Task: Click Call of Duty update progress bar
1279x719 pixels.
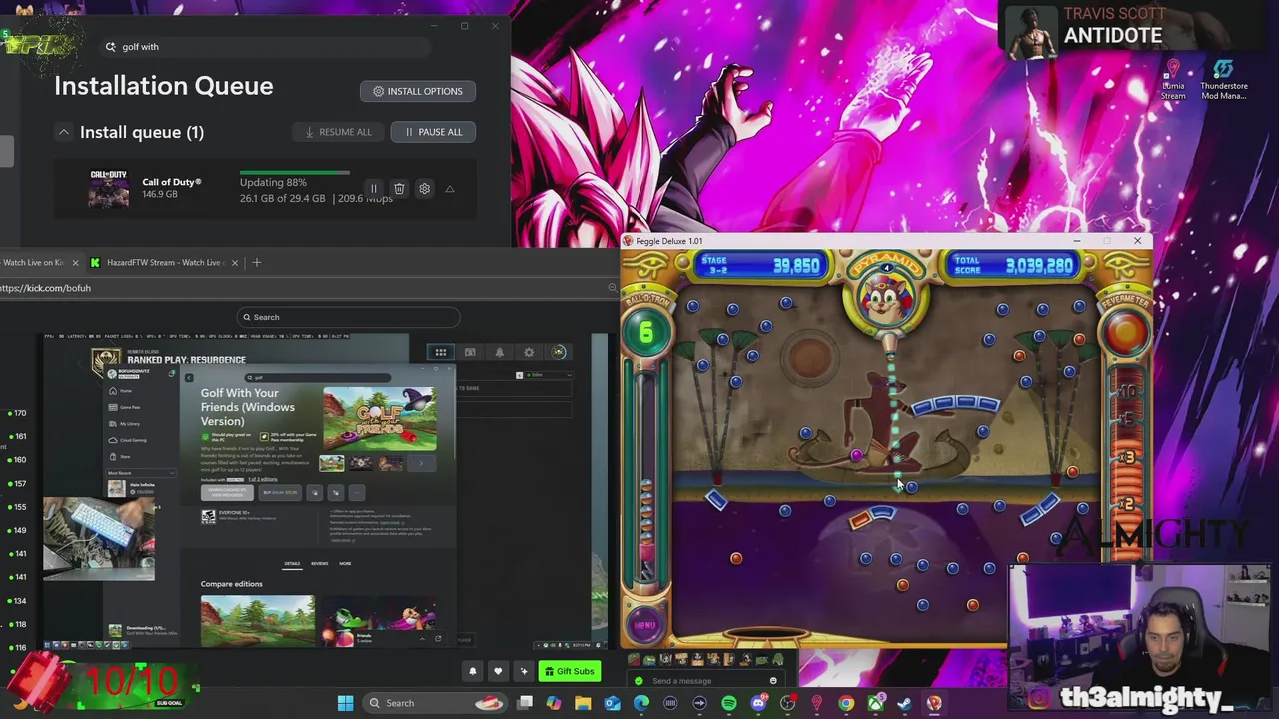Action: coord(295,172)
